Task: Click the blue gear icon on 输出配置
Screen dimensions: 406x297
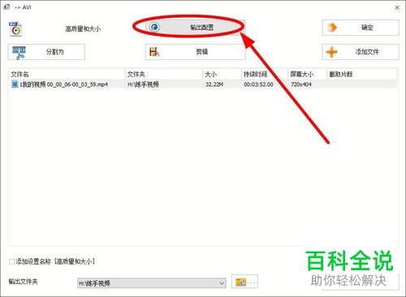Action: coord(154,27)
